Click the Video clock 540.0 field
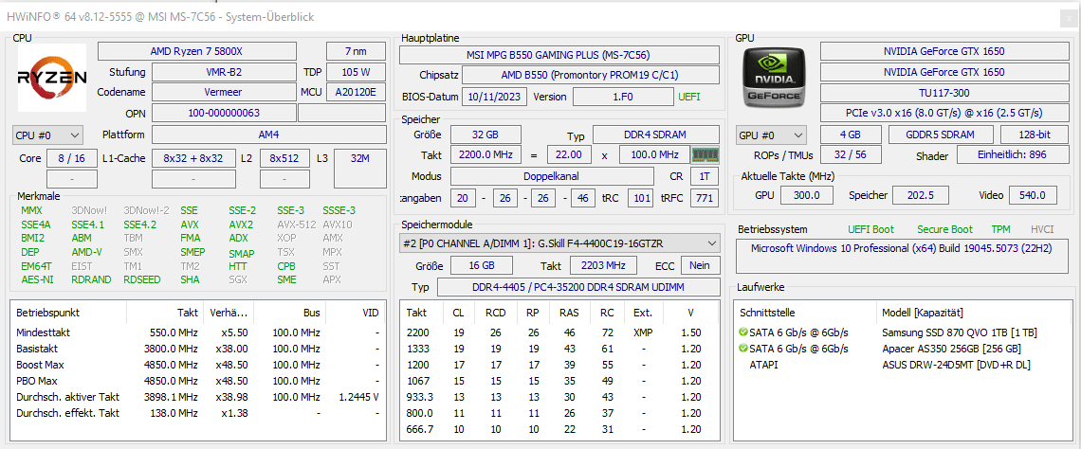 pyautogui.click(x=1033, y=195)
